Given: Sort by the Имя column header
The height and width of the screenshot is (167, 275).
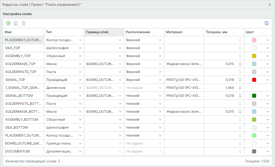Looking at the screenshot, I should (x=23, y=32).
